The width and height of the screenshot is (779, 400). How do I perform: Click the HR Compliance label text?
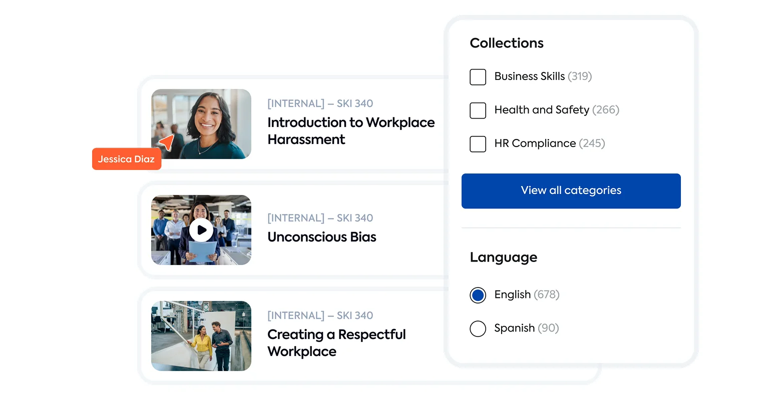[535, 143]
